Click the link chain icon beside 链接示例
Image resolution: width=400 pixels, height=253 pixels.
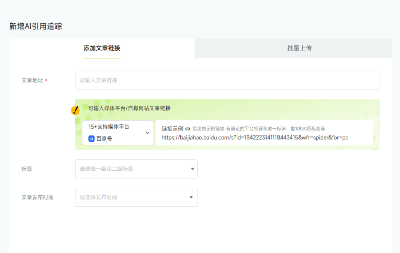pyautogui.click(x=188, y=129)
